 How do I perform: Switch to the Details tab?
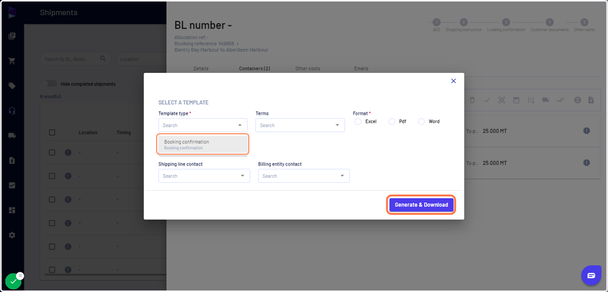[x=201, y=68]
